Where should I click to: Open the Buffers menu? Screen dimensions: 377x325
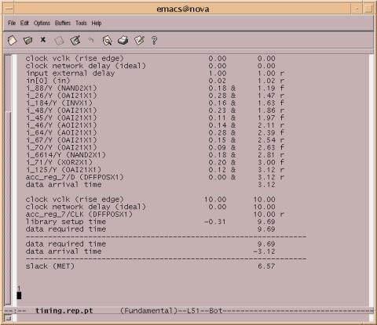63,23
